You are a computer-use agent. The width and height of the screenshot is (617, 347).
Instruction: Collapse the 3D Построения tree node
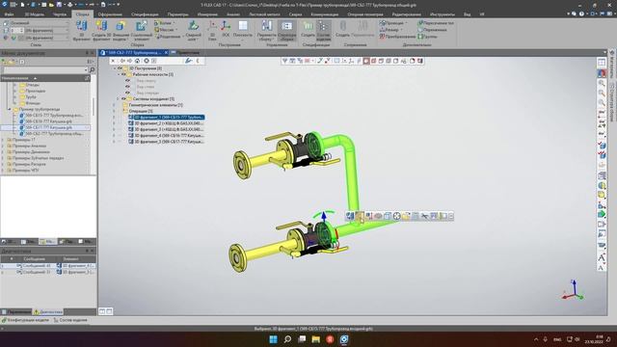pyautogui.click(x=115, y=68)
